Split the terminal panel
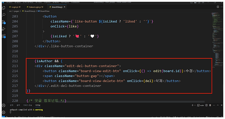 click(x=206, y=105)
